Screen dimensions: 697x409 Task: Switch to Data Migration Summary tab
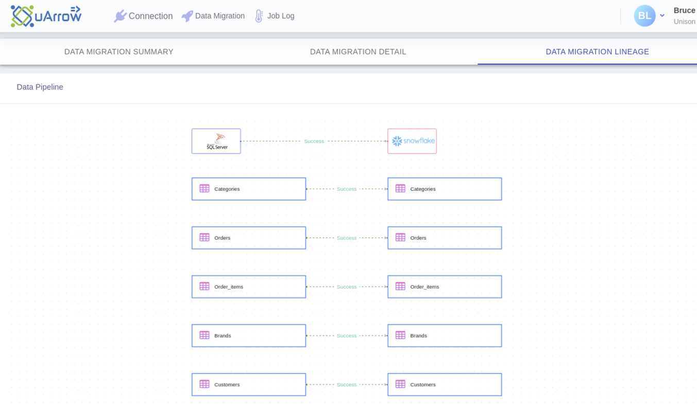coord(119,52)
